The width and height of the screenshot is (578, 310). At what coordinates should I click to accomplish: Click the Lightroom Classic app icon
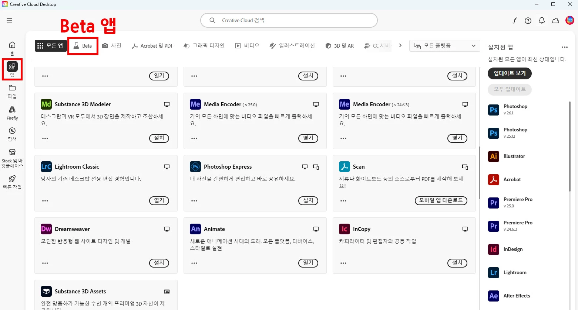[46, 166]
